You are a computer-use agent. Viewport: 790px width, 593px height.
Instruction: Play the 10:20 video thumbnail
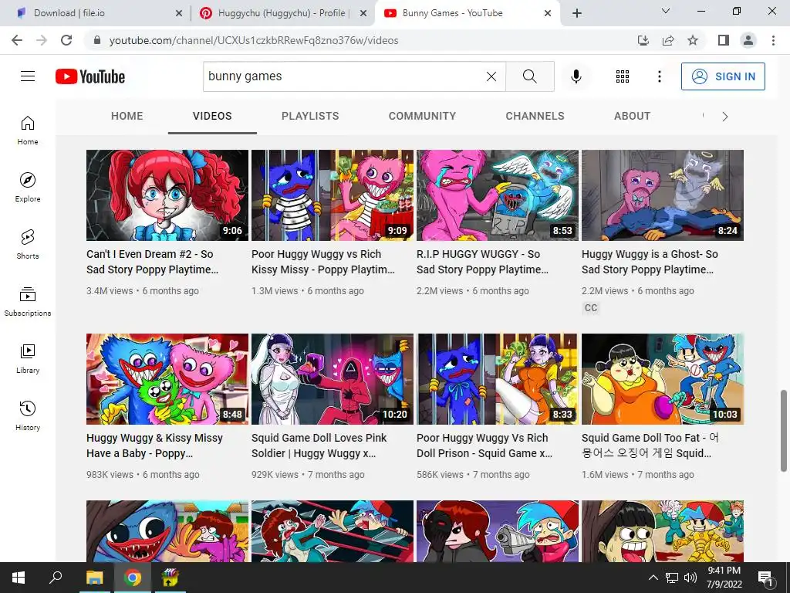(333, 379)
